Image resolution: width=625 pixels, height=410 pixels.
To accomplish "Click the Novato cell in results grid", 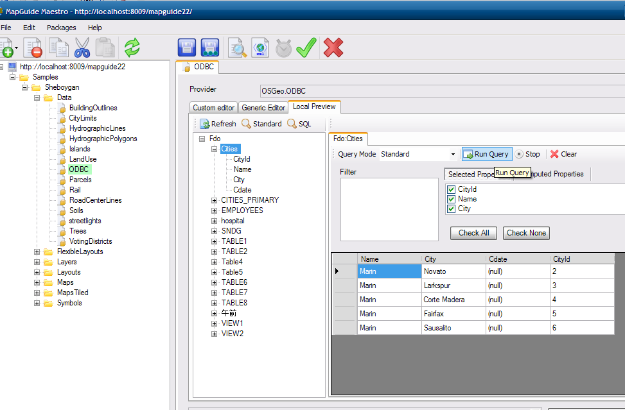I will tap(453, 271).
